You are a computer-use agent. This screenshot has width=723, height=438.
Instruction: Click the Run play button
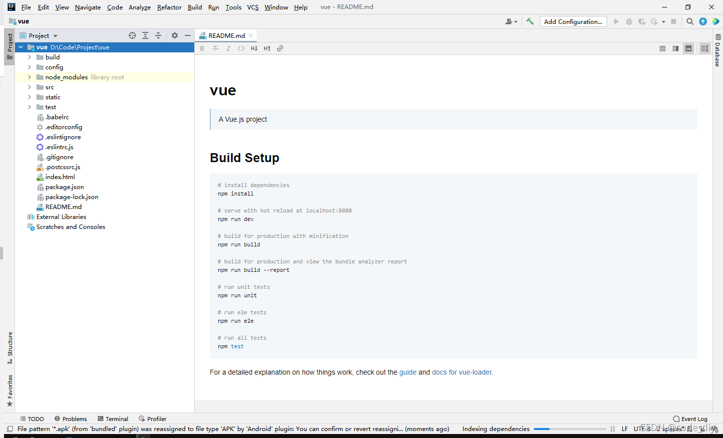[x=616, y=21]
